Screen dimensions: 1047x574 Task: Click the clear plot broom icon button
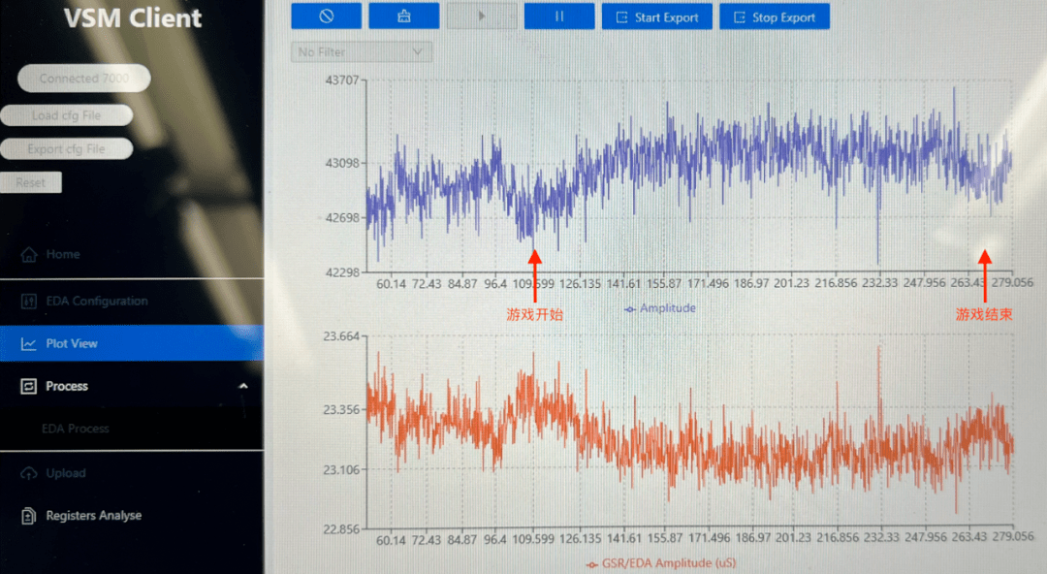403,16
